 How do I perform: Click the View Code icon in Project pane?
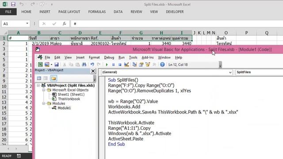tap(39, 78)
